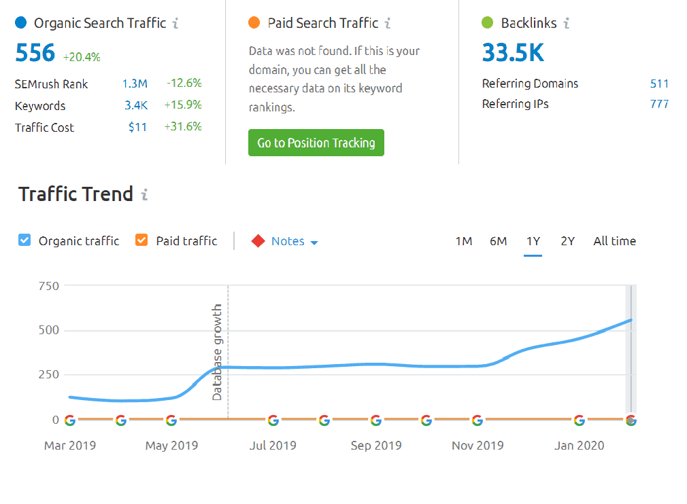Click the Google update icon above Nov 2019

coord(477,420)
